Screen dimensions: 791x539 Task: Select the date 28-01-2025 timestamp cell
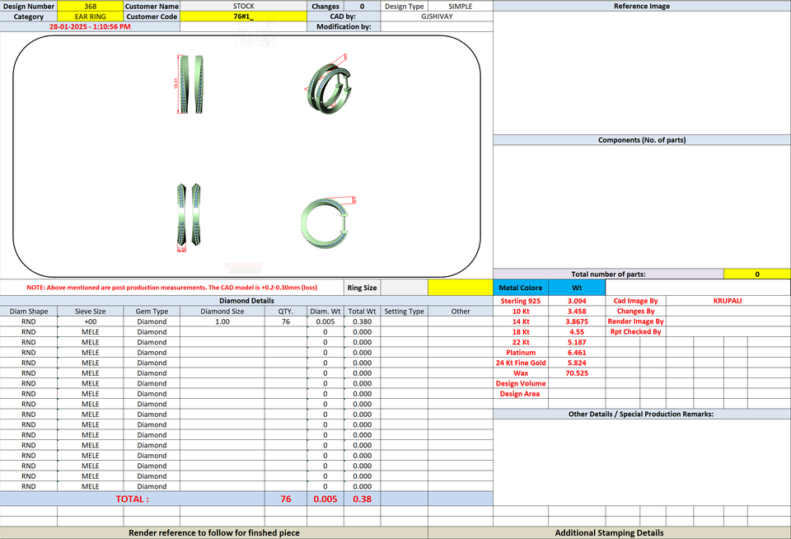coord(90,26)
